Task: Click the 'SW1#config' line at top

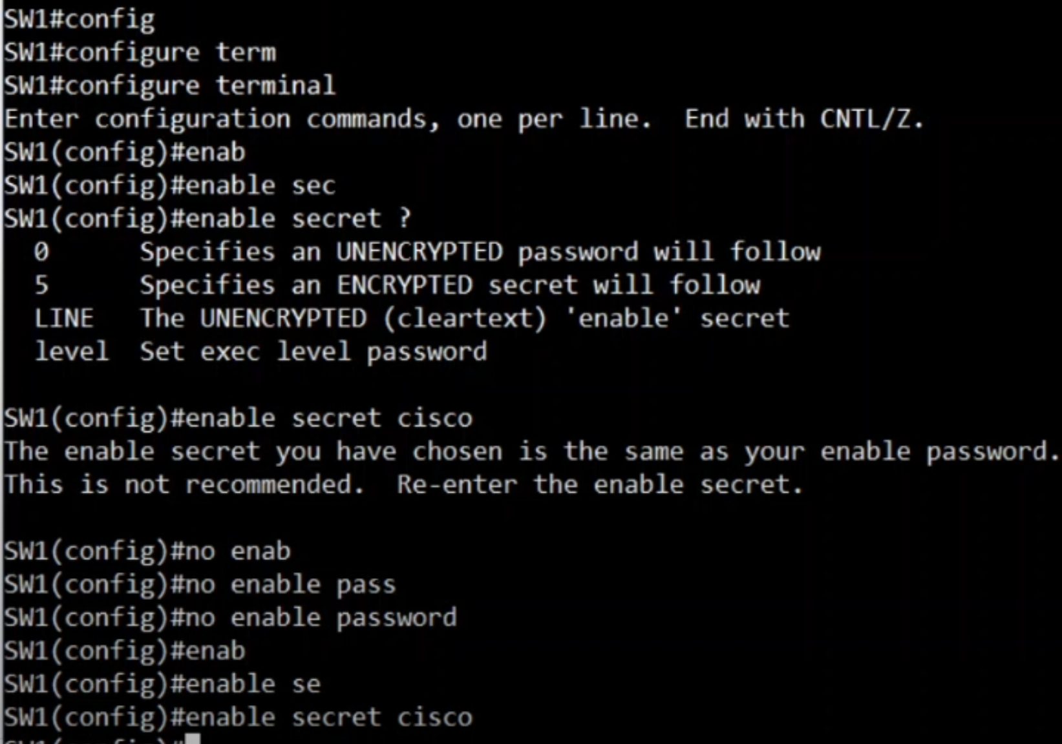Action: (x=80, y=19)
